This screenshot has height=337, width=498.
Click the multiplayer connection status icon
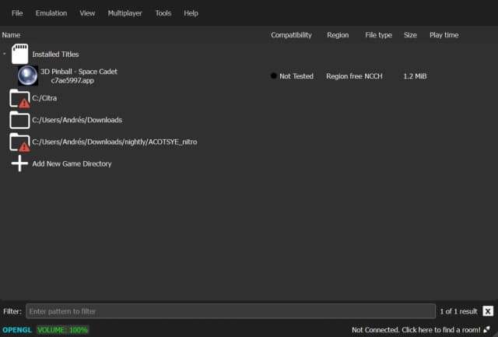[487, 330]
